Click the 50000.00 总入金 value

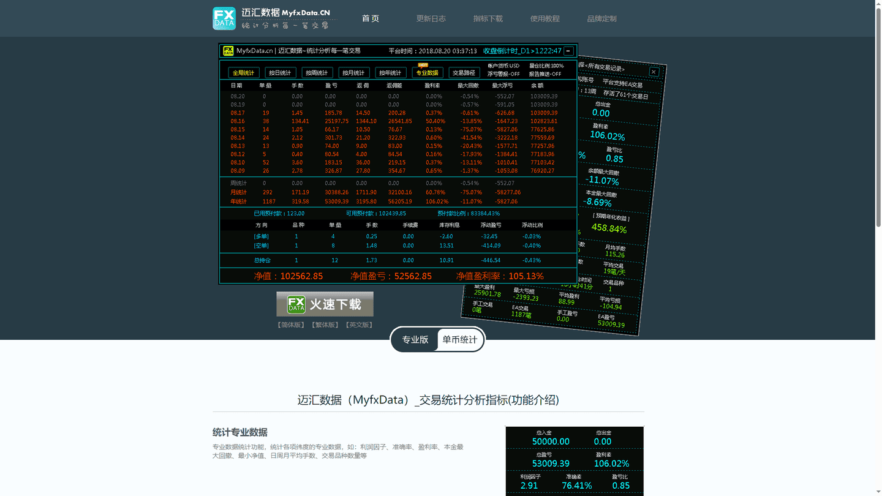pyautogui.click(x=551, y=442)
